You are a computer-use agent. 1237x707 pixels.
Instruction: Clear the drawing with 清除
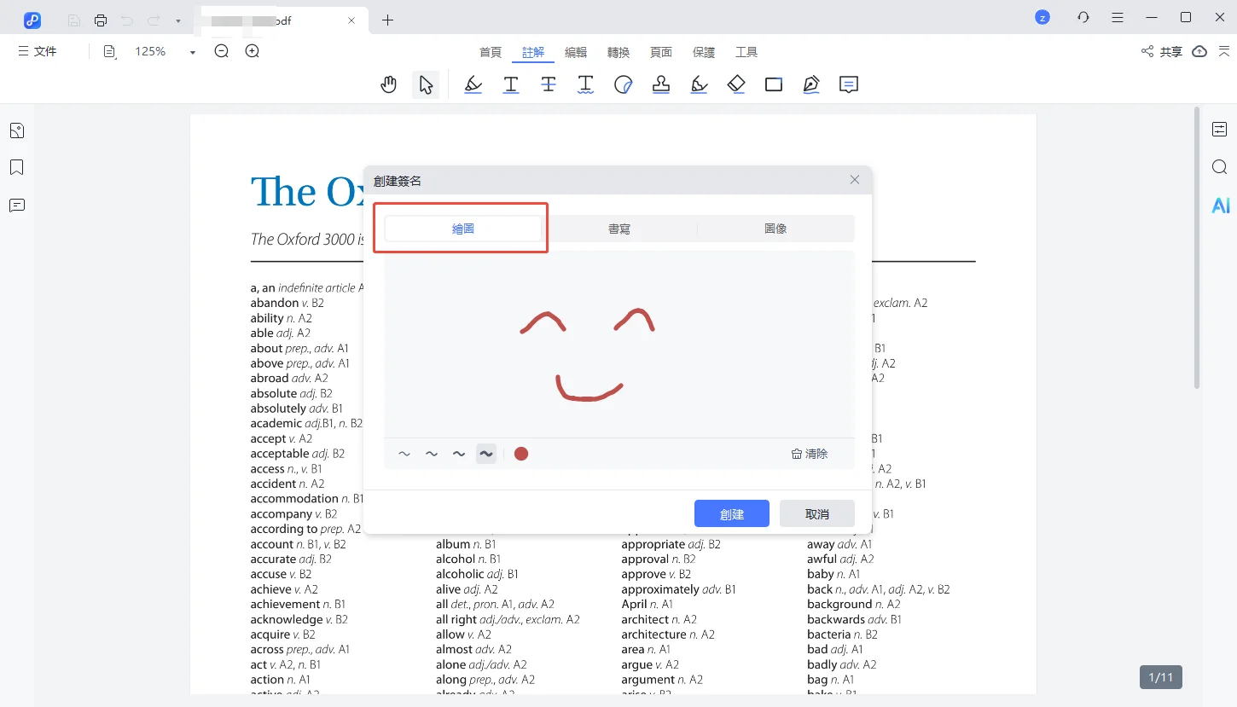pyautogui.click(x=810, y=454)
